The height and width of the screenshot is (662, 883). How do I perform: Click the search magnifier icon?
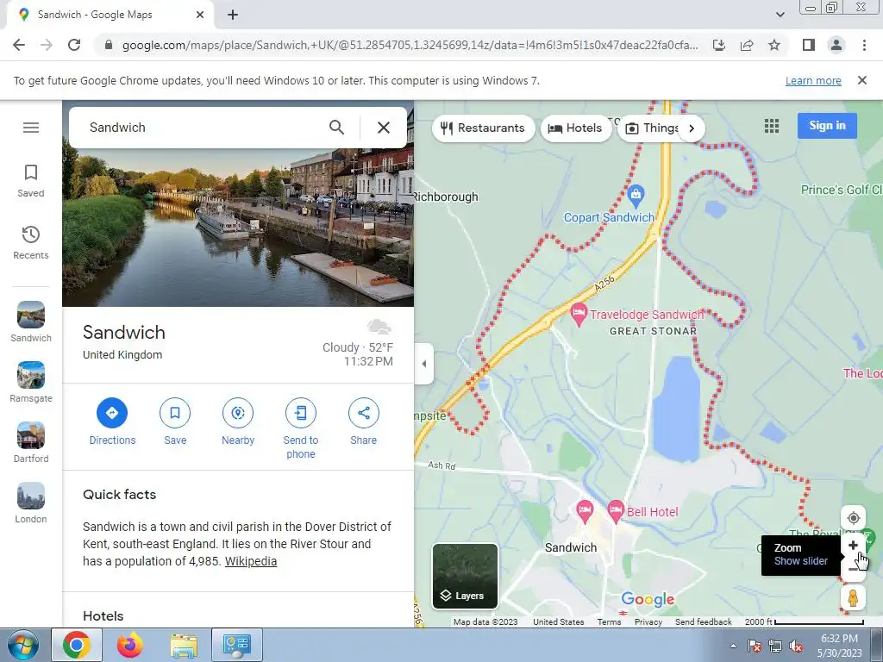(337, 128)
